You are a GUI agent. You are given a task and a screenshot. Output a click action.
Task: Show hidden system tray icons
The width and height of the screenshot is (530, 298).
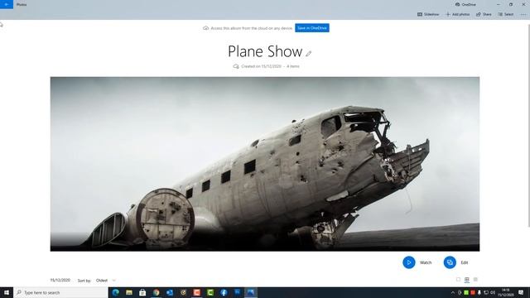[x=453, y=292]
